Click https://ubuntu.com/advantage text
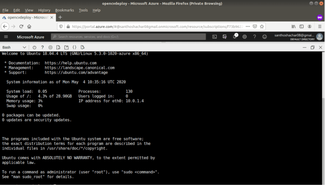The image size is (325, 188). [x=76, y=72]
